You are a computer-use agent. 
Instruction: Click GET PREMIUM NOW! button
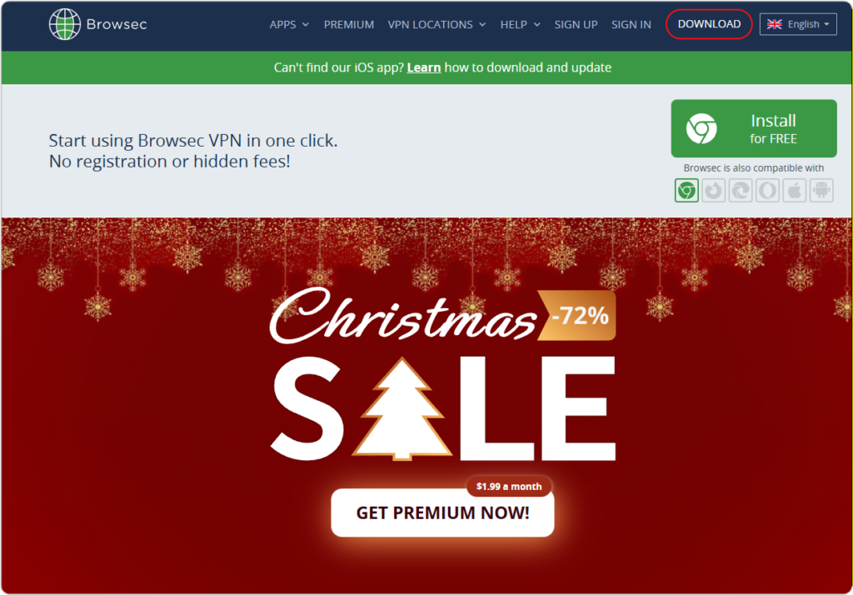[442, 512]
